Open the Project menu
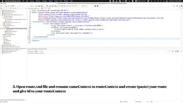This screenshot has height=103, width=183. (56, 1)
